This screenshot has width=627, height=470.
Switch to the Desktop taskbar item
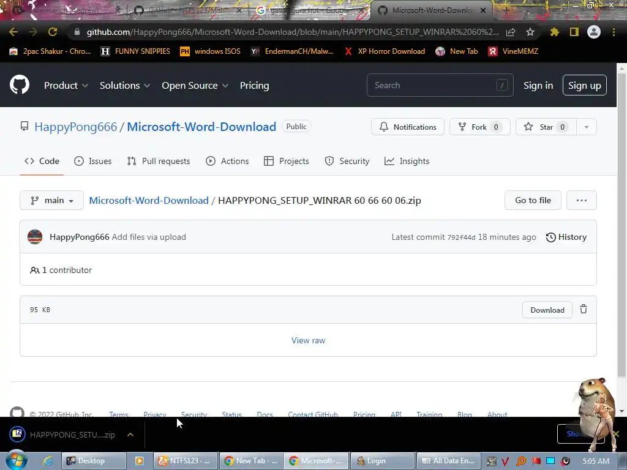point(94,461)
